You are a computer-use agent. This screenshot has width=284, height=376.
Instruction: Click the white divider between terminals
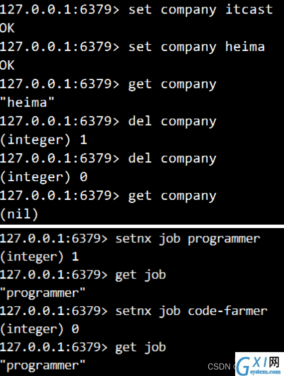click(142, 227)
